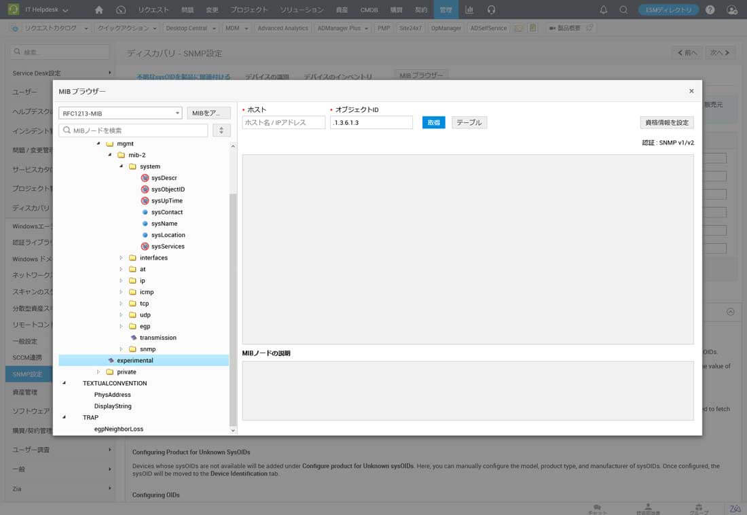Click the interfaces folder icon
Viewport: 747px width, 515px height.
point(133,258)
